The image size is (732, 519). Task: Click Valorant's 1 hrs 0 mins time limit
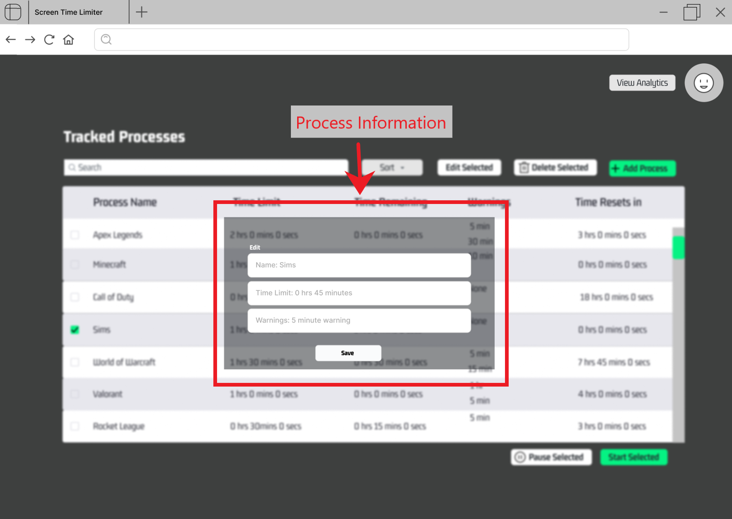(264, 394)
